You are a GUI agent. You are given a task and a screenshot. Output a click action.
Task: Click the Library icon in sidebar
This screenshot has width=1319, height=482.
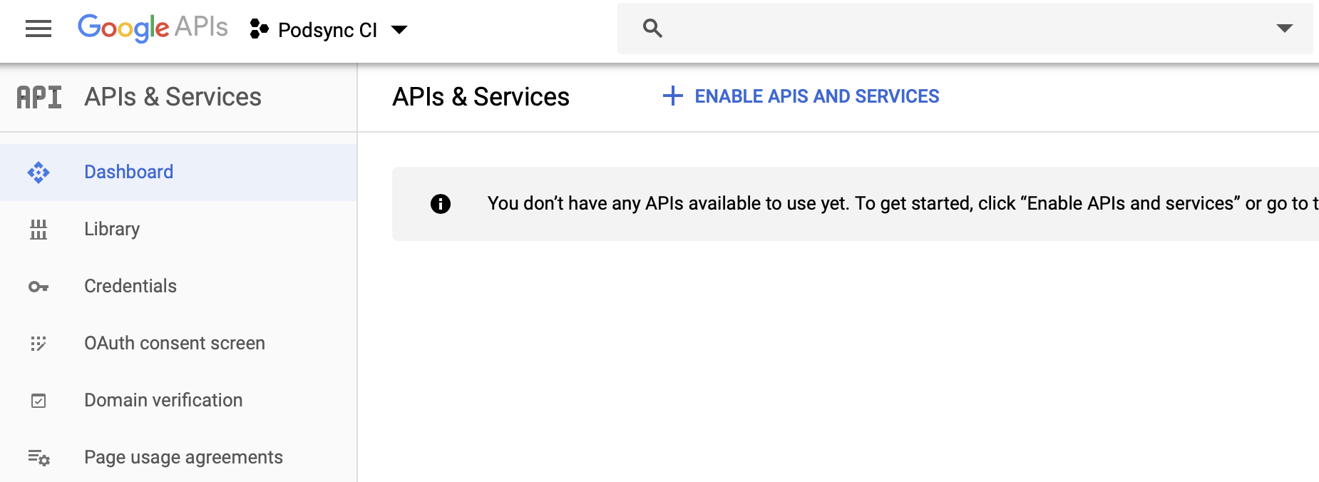(39, 229)
